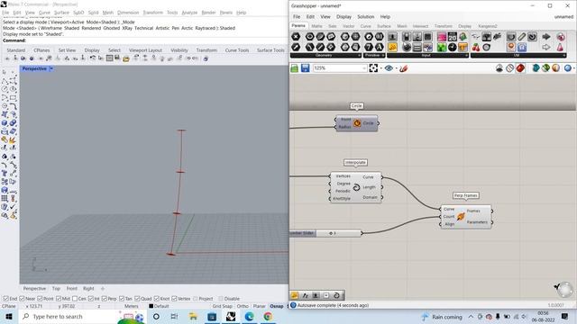This screenshot has height=324, width=577.
Task: Toggle Planar in Rhino status bar
Action: click(259, 306)
